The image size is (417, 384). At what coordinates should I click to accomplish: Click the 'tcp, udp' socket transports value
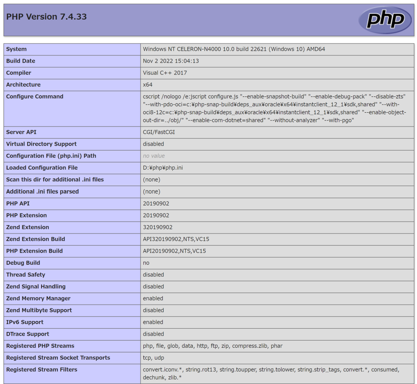[154, 358]
